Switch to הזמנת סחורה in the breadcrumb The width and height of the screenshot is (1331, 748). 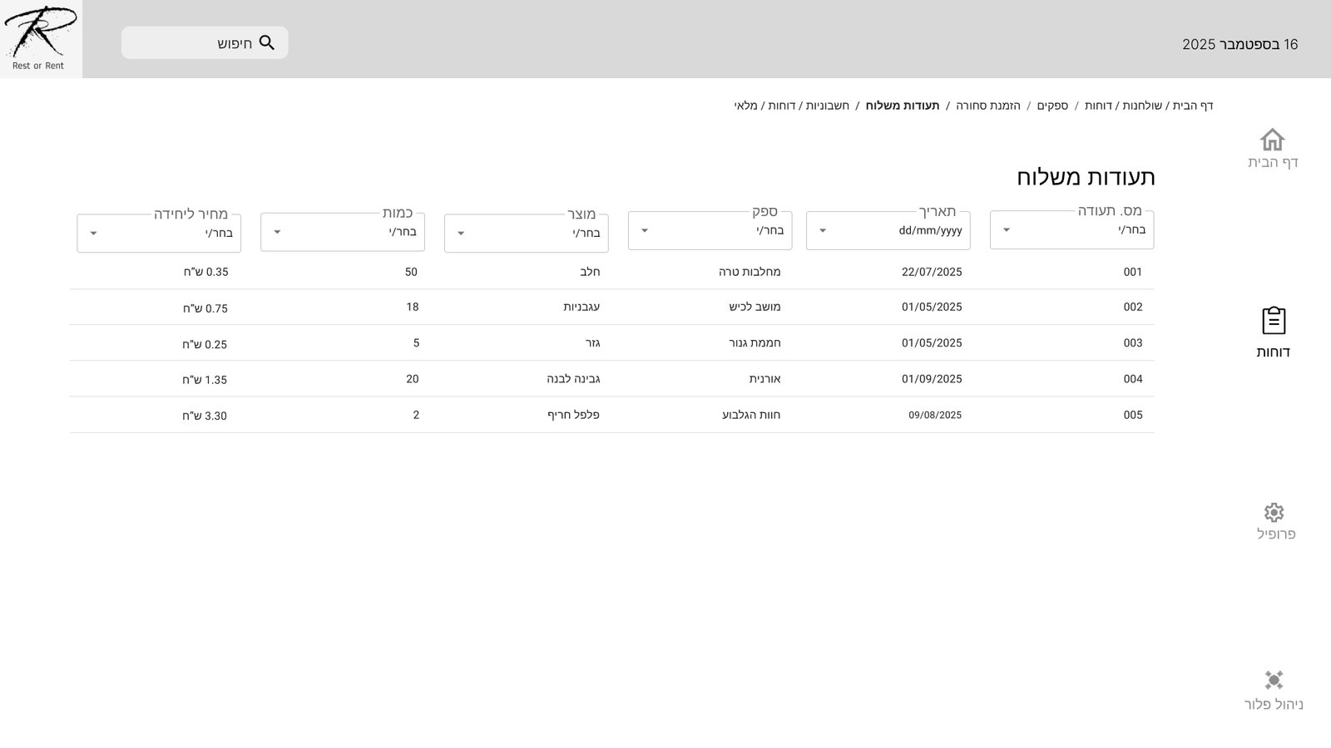[987, 106]
